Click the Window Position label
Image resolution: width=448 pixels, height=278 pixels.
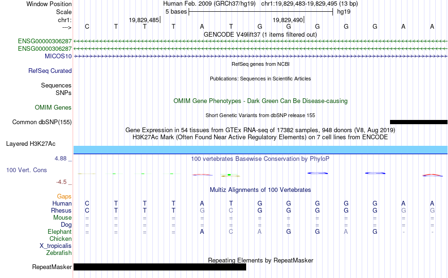click(x=49, y=4)
